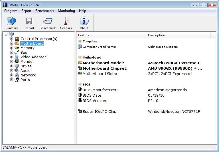219x152 pixels.
Task: Open the Help menu
Action: tap(82, 11)
